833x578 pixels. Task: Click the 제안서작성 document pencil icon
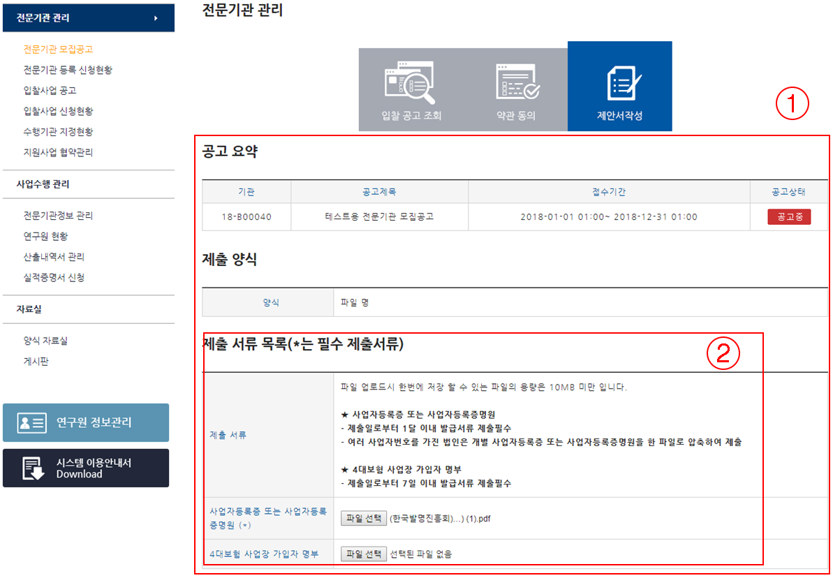[619, 84]
